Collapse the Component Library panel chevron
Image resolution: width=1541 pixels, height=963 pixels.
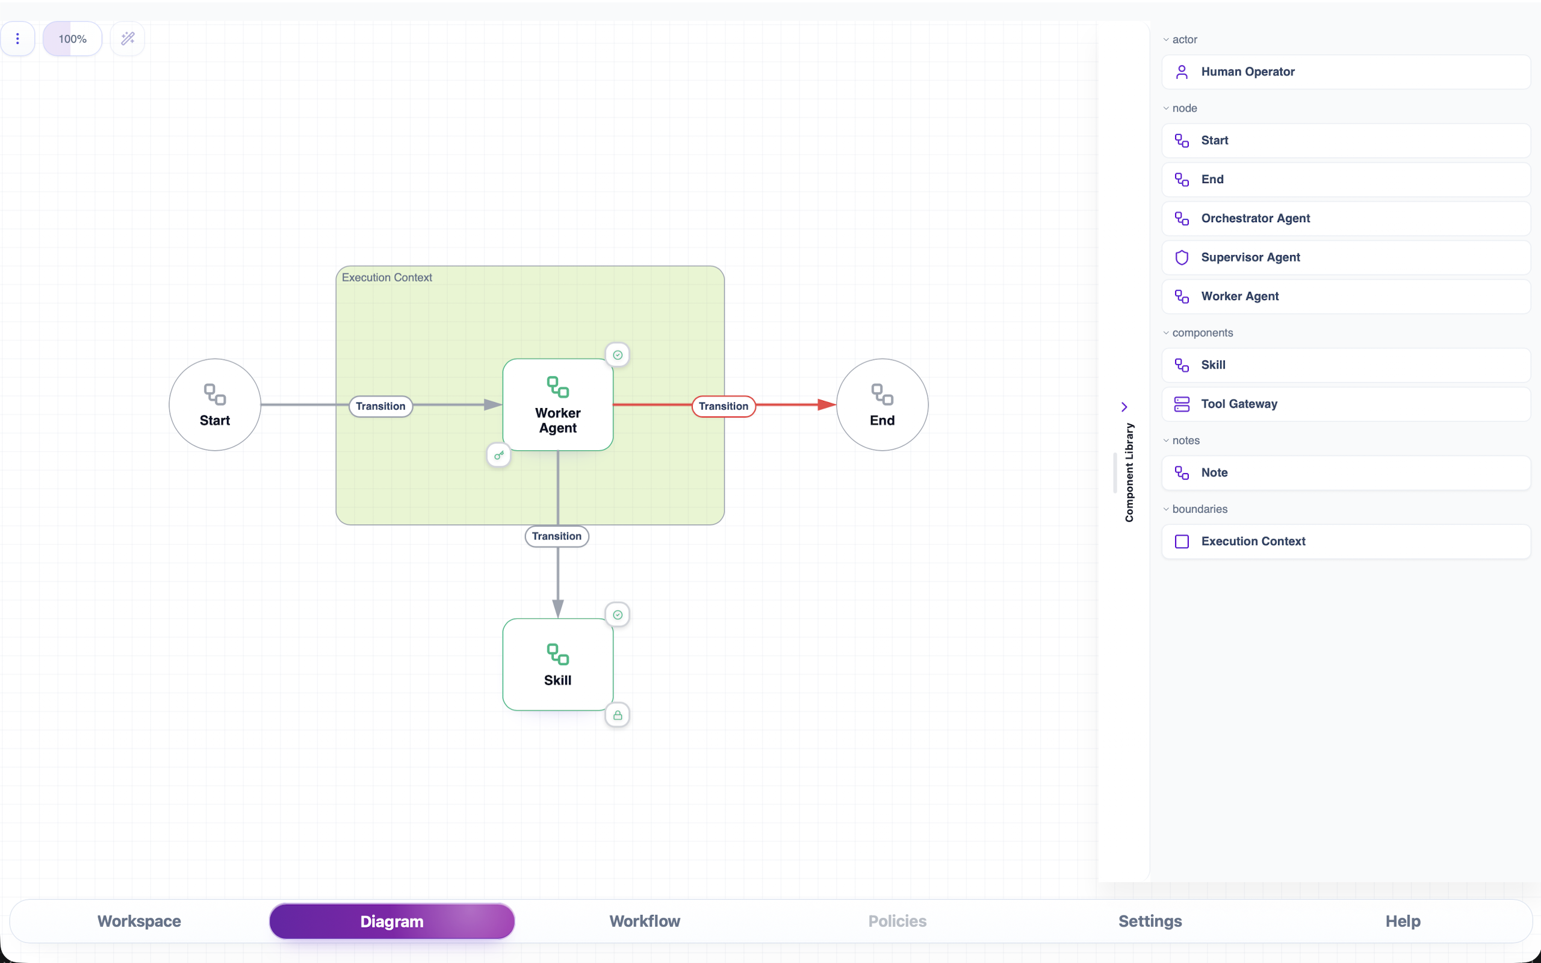1124,407
